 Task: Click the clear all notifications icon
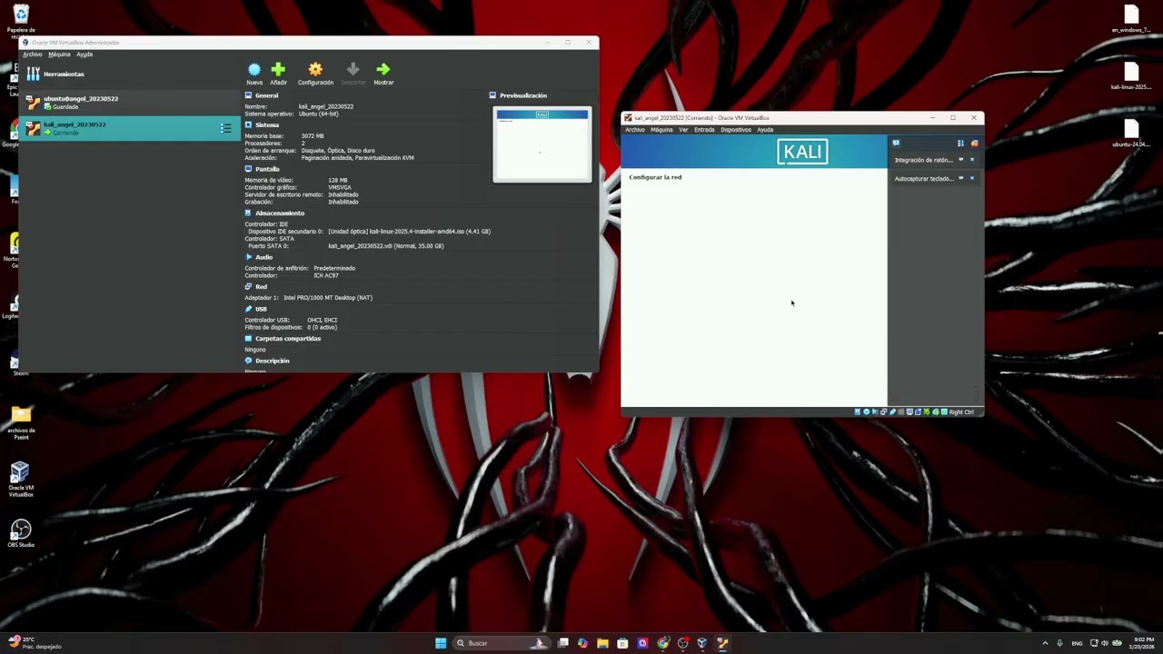click(x=974, y=143)
